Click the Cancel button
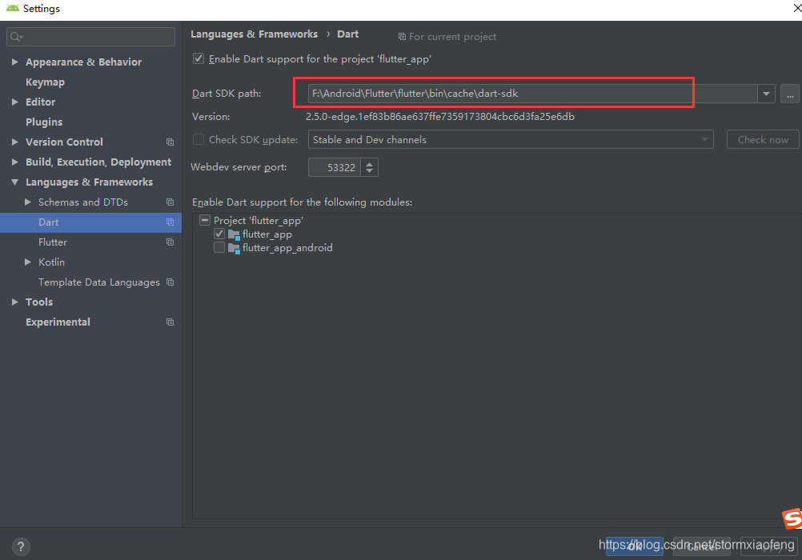802x560 pixels. point(702,546)
